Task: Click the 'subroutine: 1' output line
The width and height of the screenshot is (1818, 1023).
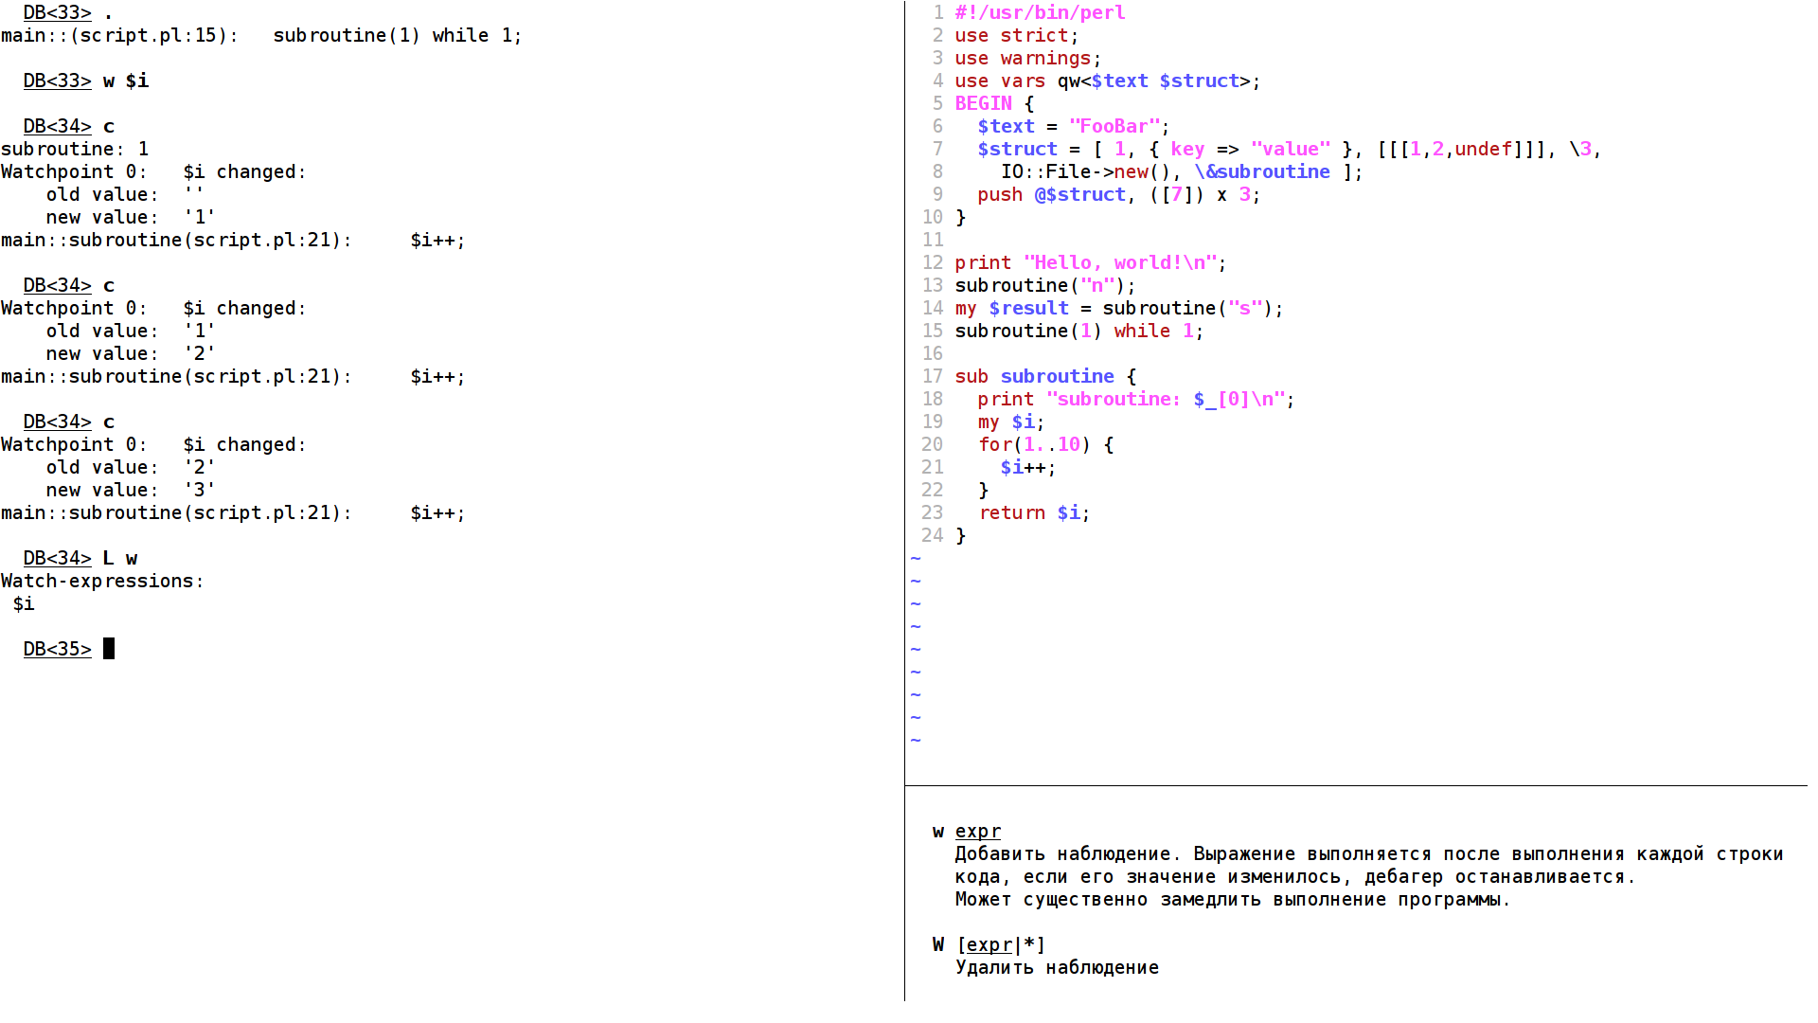Action: pyautogui.click(x=75, y=149)
